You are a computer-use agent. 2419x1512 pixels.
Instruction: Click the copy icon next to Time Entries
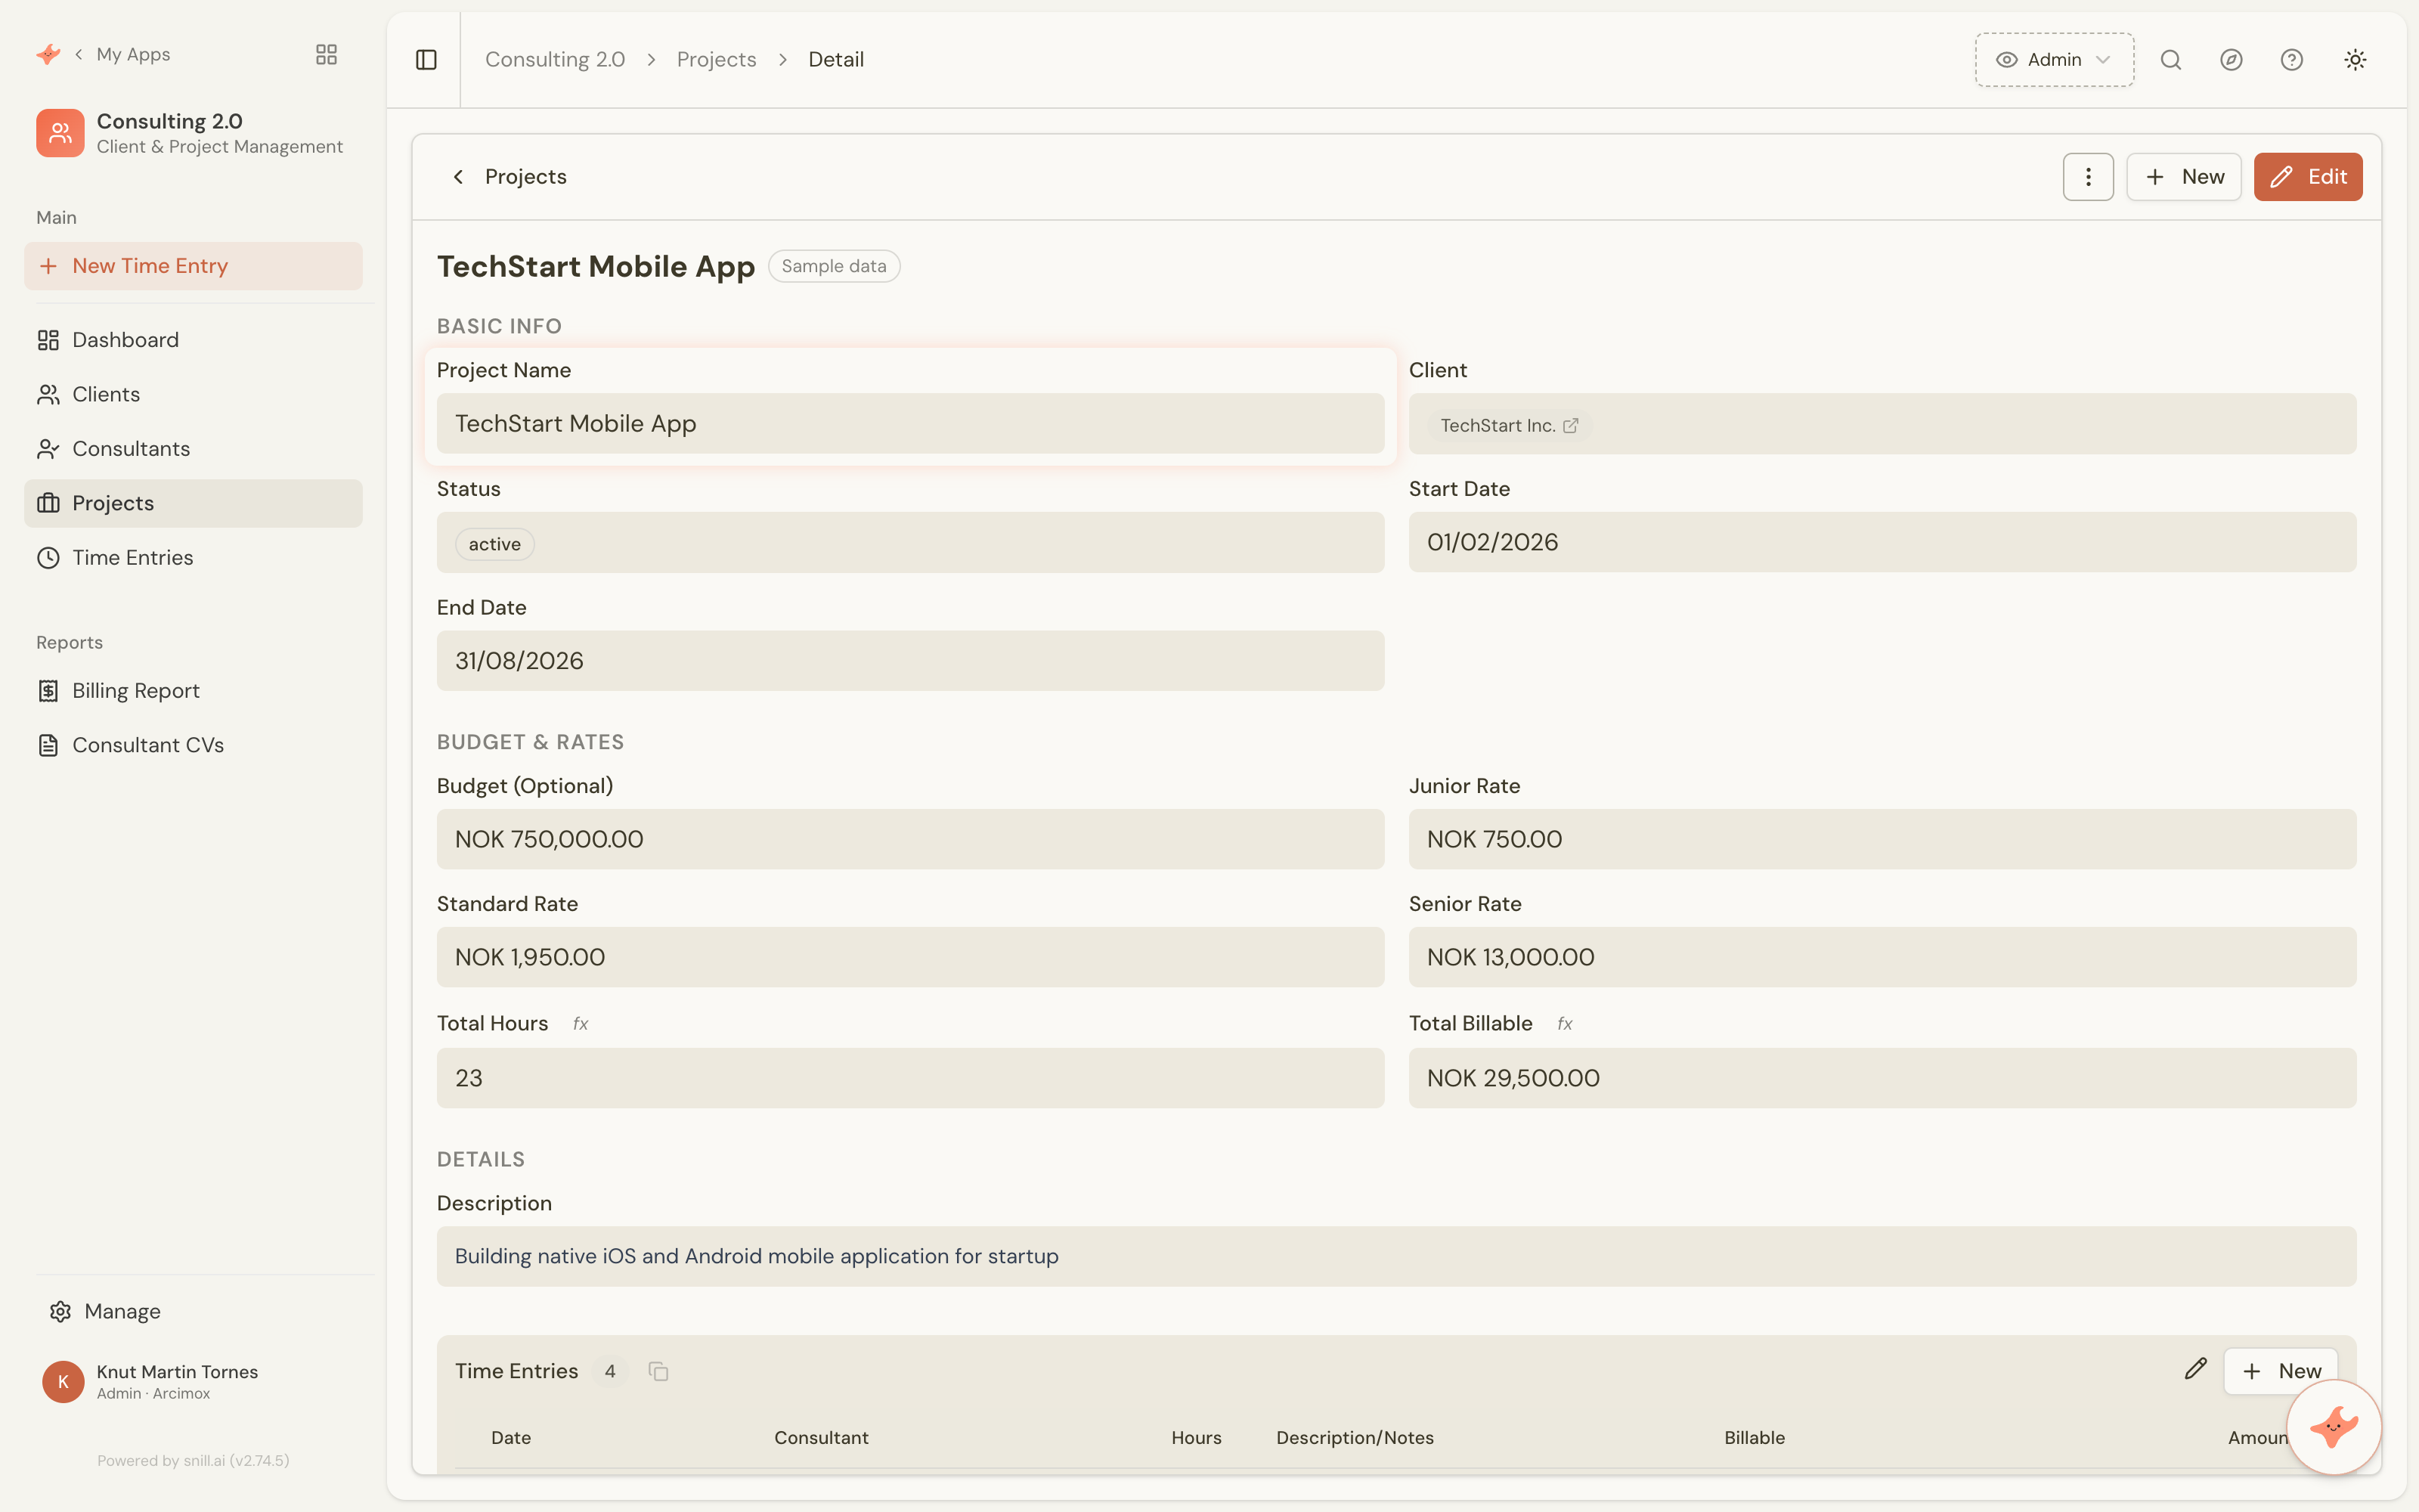(x=658, y=1371)
